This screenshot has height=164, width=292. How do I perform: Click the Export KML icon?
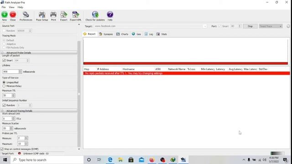click(75, 16)
